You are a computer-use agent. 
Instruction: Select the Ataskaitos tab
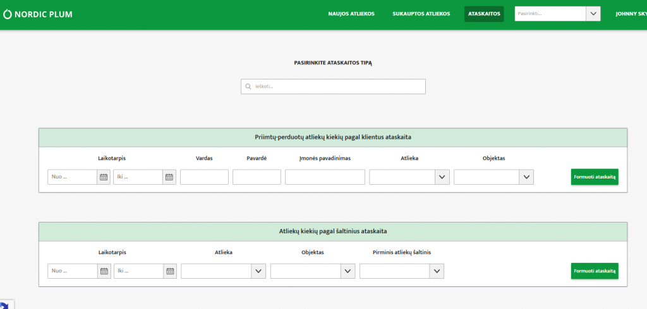coord(484,14)
